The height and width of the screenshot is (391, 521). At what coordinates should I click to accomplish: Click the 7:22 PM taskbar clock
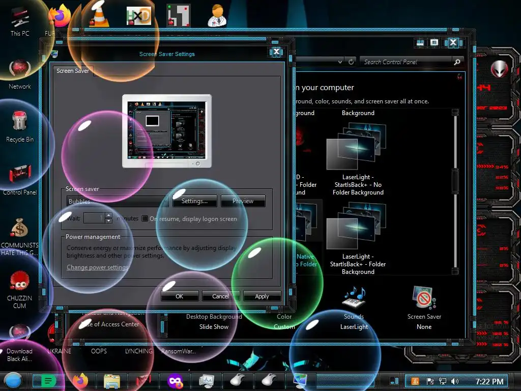coord(489,381)
